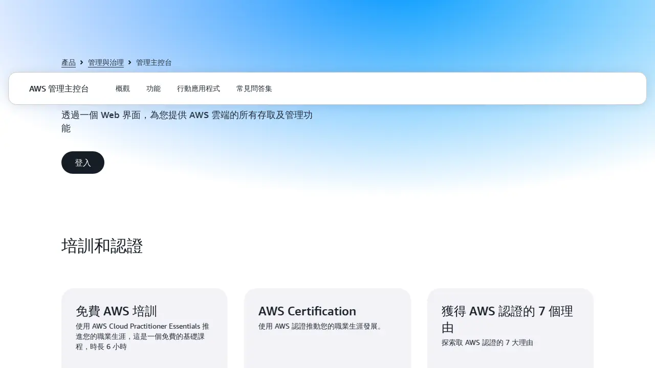Click the 使用 AWS 認證推動您的職業生涯發展 text
The width and height of the screenshot is (655, 368).
[x=319, y=326]
